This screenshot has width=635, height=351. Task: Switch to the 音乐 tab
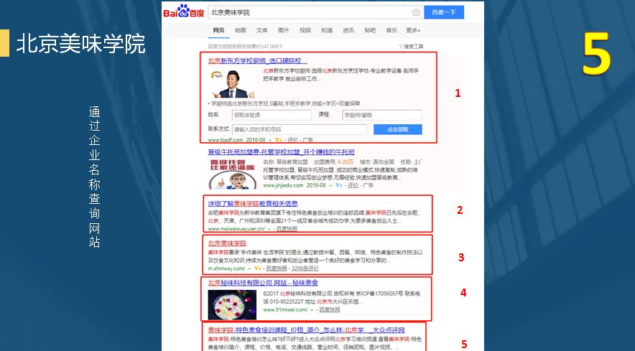391,30
